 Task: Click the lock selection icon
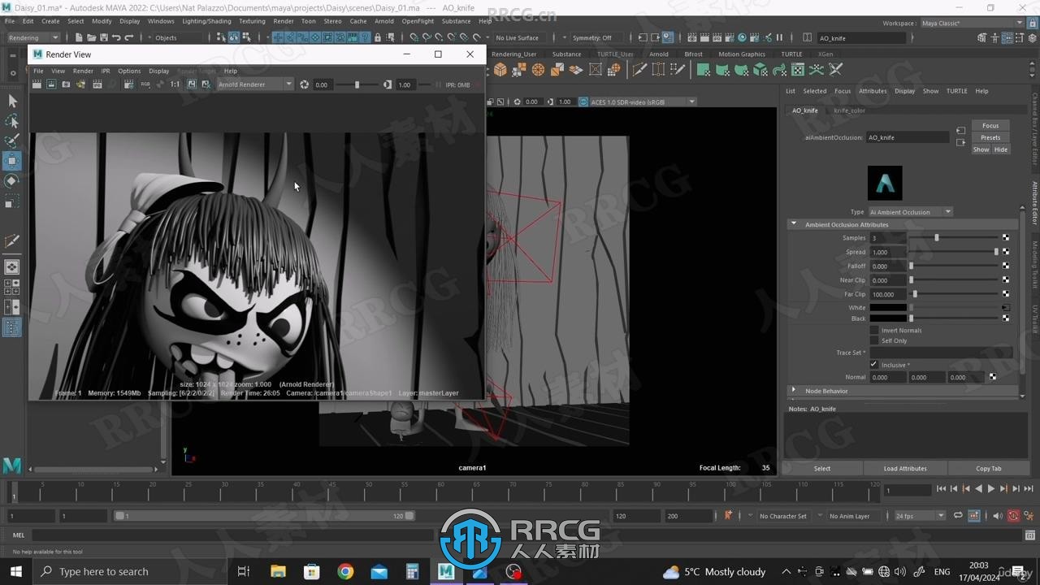click(x=377, y=37)
